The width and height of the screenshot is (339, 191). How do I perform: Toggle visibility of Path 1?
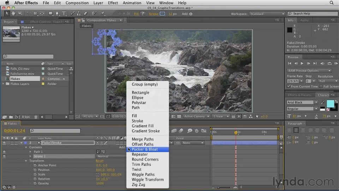pos(4,152)
